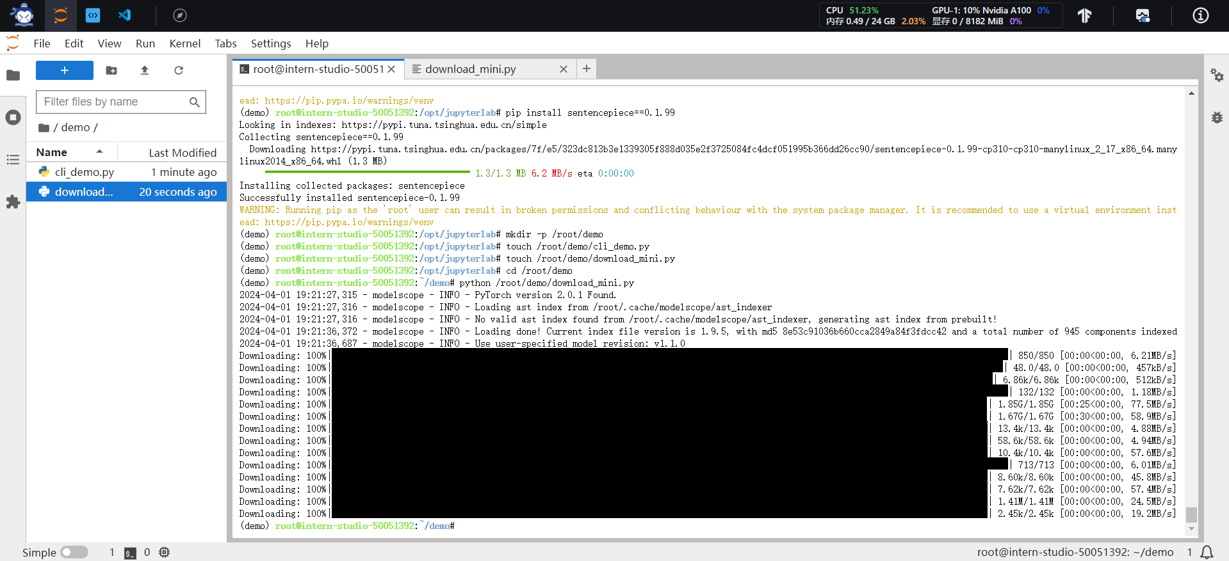Sort files by Last Modified column
Image resolution: width=1229 pixels, height=561 pixels.
pyautogui.click(x=183, y=153)
